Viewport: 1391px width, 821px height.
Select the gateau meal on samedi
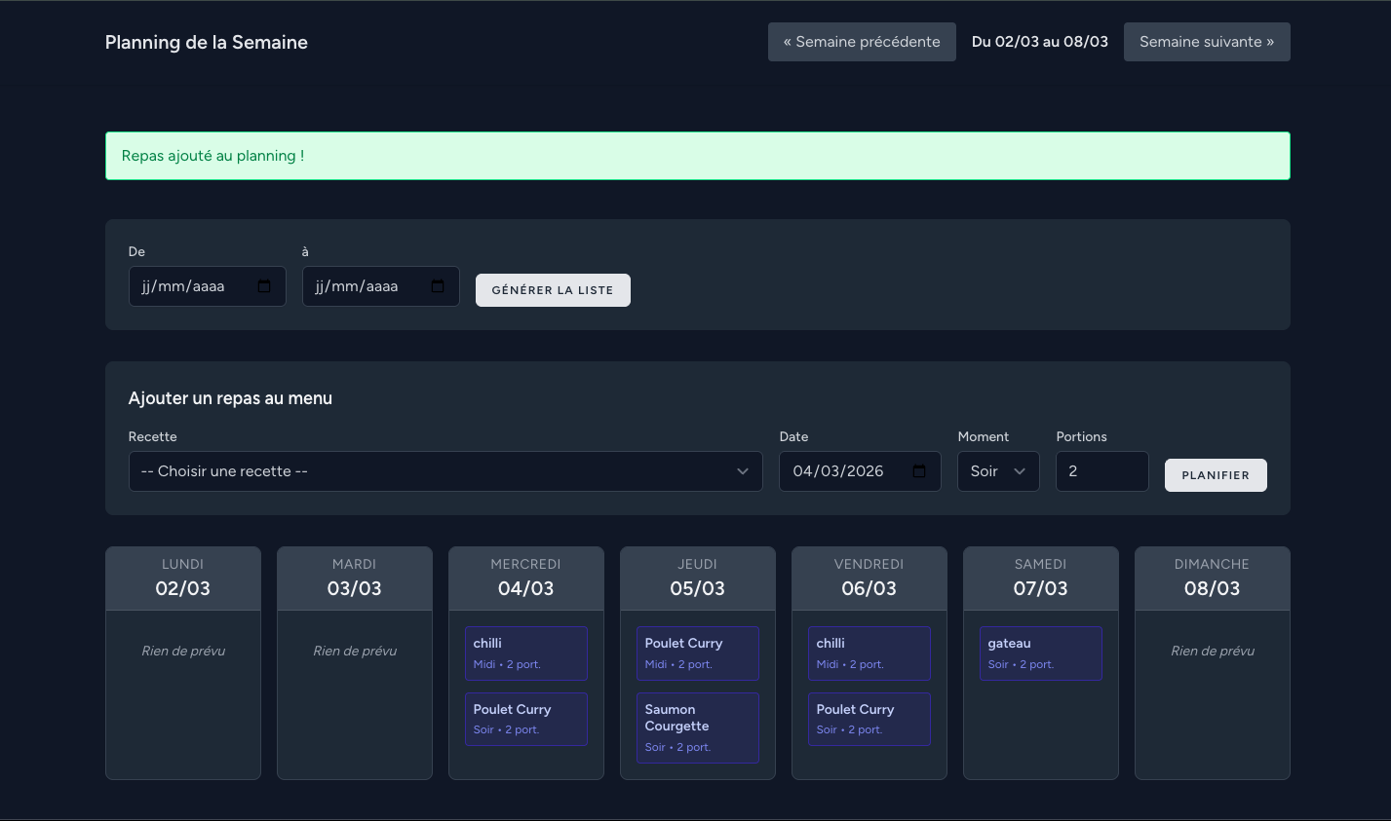(x=1040, y=653)
